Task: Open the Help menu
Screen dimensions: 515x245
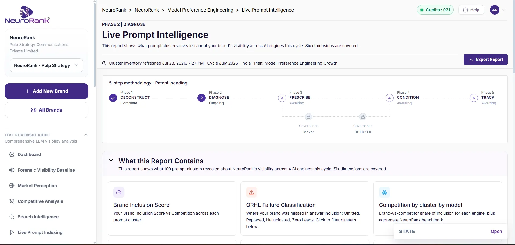Action: coord(471,10)
